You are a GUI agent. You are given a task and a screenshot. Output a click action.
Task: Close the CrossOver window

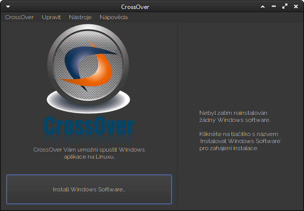296,7
